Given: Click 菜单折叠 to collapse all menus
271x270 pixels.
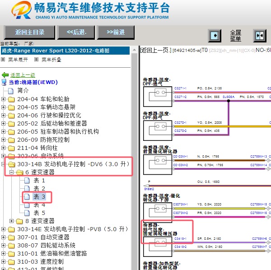Looking at the screenshot, I should (51, 60).
